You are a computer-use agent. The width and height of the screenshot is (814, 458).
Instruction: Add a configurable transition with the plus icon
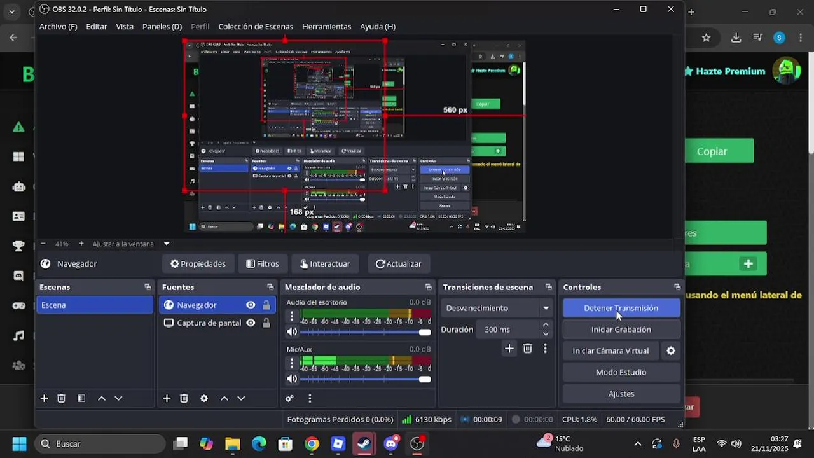click(509, 348)
